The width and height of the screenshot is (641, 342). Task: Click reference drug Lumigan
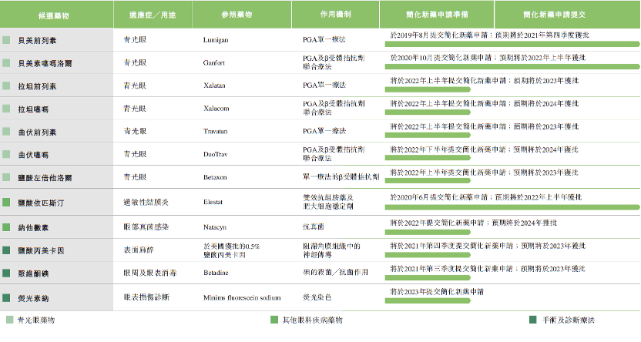(216, 40)
